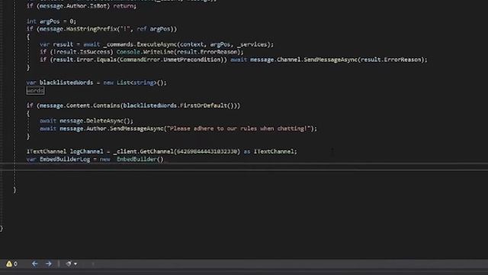Open the dropdown arrow beside the cleanup icon
This screenshot has width=488, height=275.
point(75,264)
